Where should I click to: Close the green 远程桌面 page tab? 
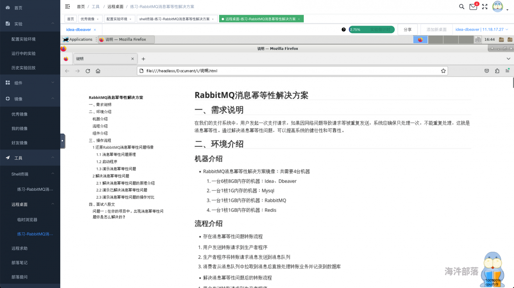click(299, 19)
